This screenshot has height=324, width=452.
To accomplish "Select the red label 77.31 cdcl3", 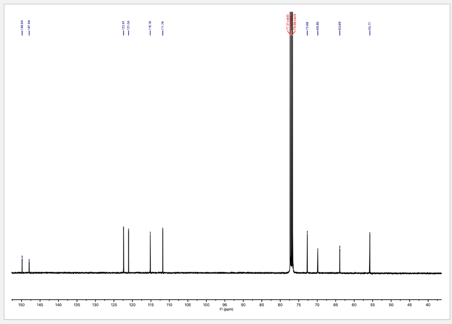I will click(288, 22).
